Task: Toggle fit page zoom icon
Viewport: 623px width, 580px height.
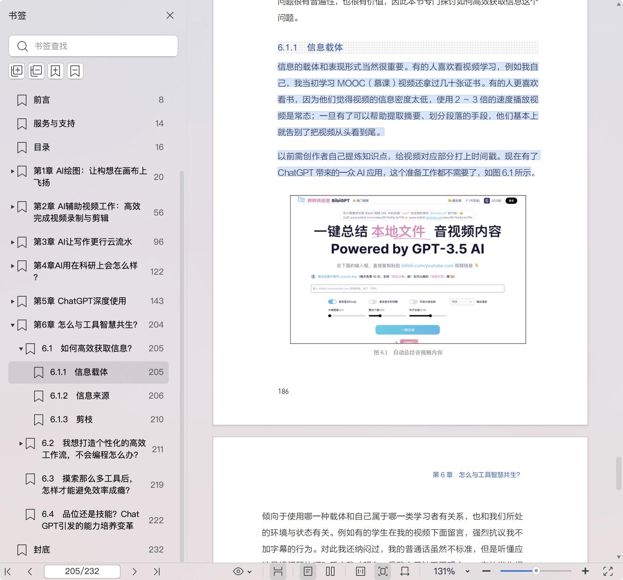Action: pos(383,571)
